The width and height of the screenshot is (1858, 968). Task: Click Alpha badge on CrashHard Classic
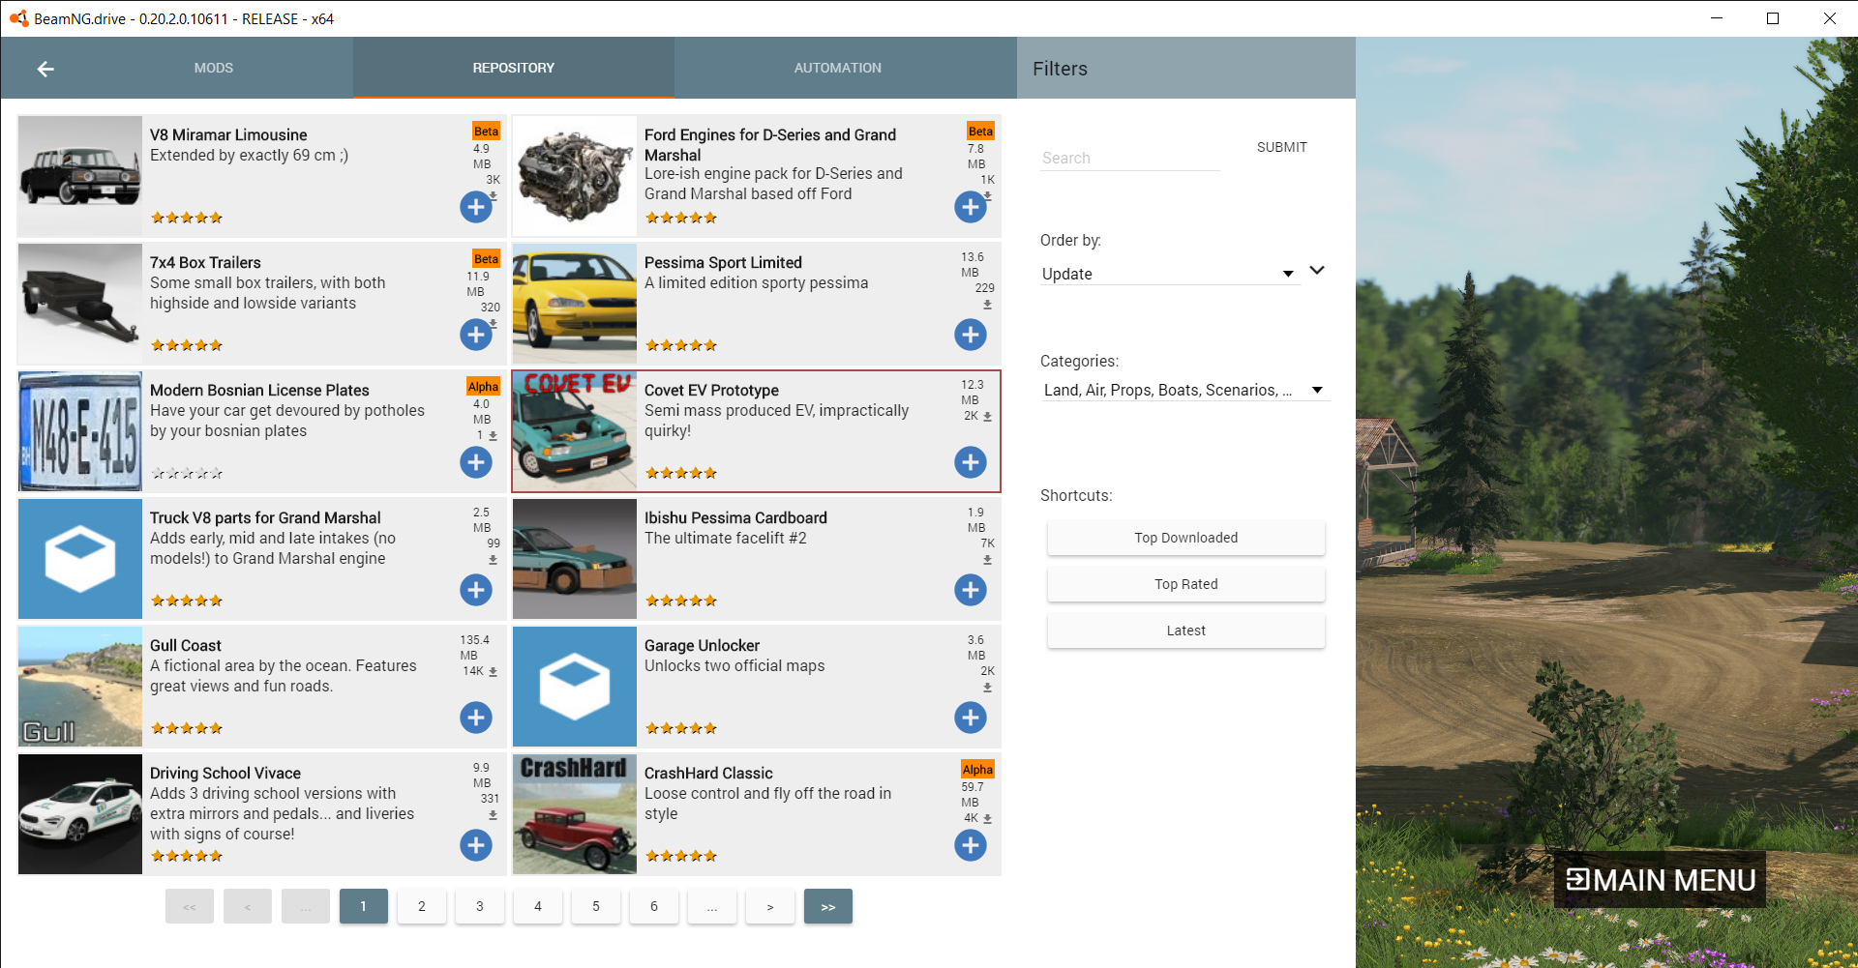(x=977, y=769)
